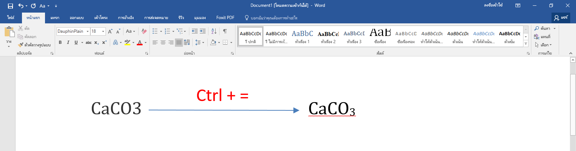The height and width of the screenshot is (151, 576).
Task: Click the Tell Me search box
Action: 271,18
